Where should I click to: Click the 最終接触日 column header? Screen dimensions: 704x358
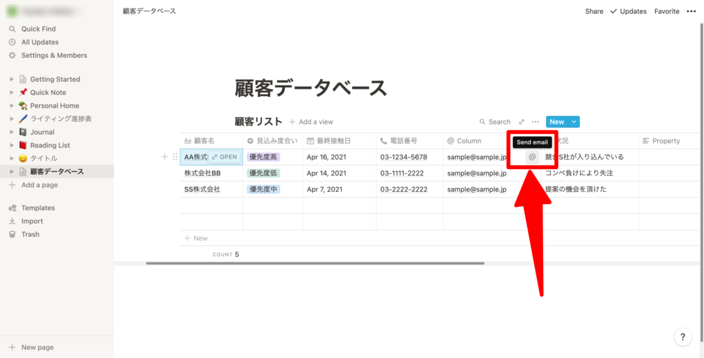(x=340, y=141)
